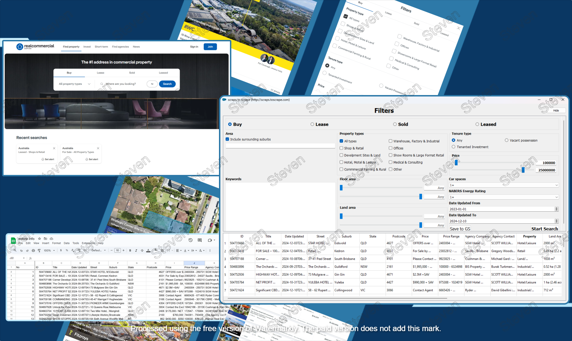Select the paint format tool in Sheets
This screenshot has height=341, width=572.
pyautogui.click(x=39, y=251)
